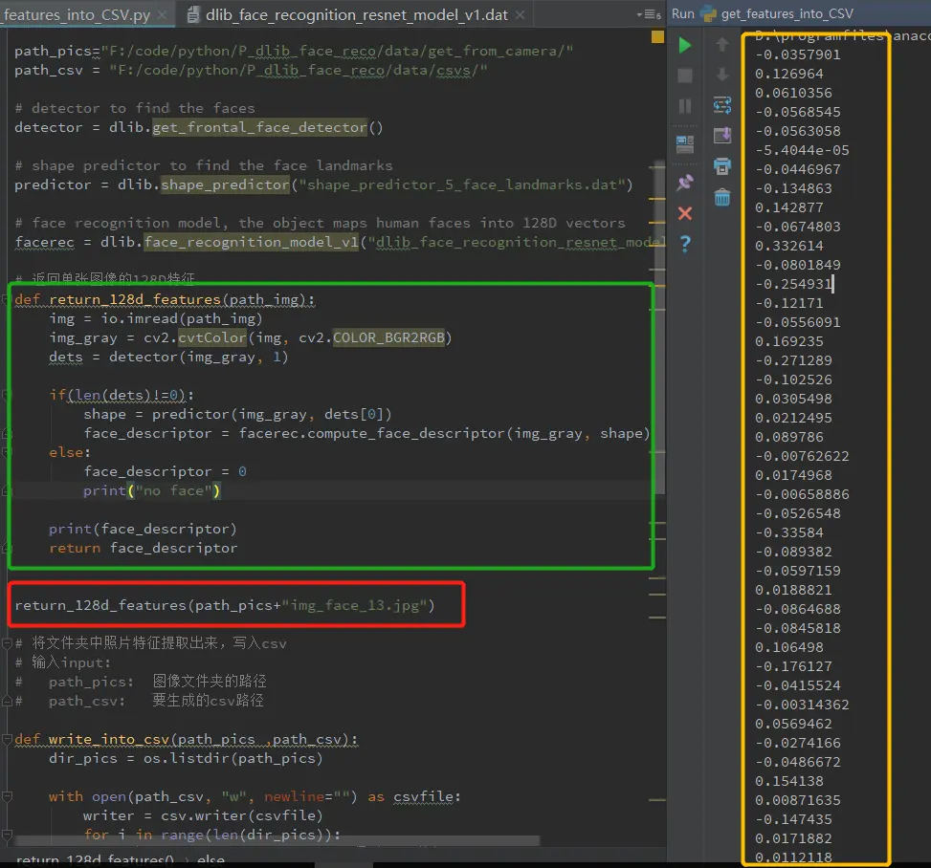931x868 pixels.
Task: Click the editor vertical scrollbar thumb
Action: pos(659,326)
